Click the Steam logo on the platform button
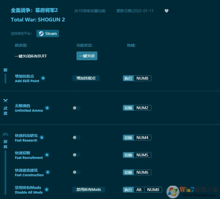 pos(41,33)
